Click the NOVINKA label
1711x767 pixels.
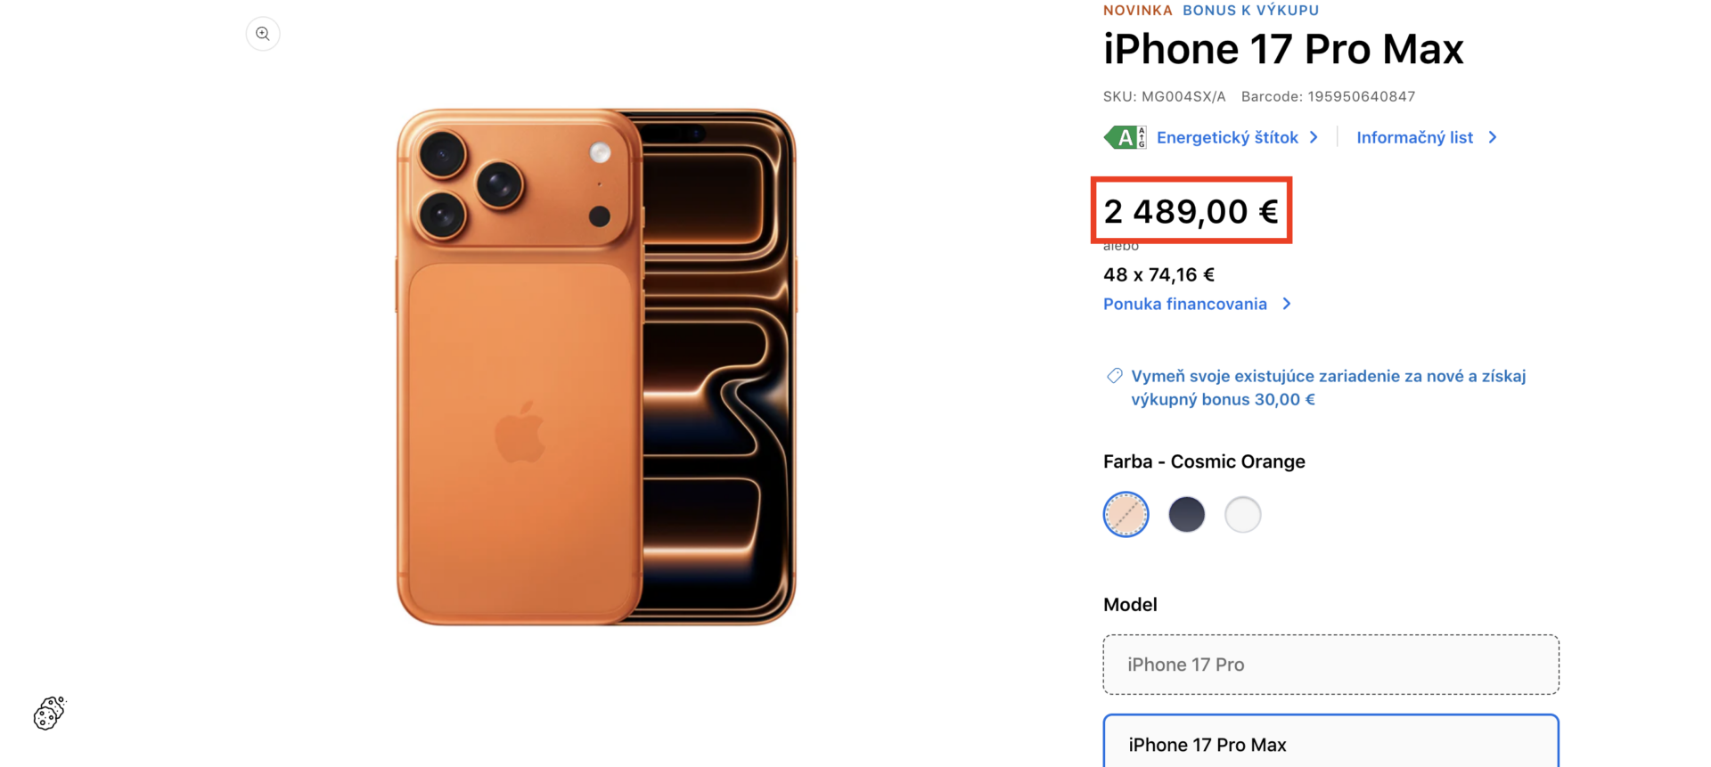point(1138,10)
